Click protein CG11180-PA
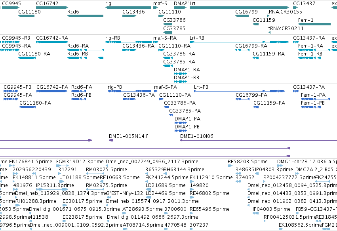Viewport: 337px width, 231px height. click(x=27, y=107)
